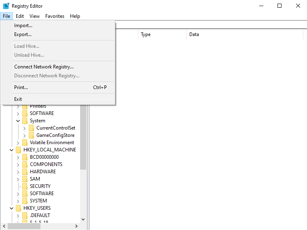Select the HKEY_USERS label
This screenshot has width=307, height=230.
37,208
